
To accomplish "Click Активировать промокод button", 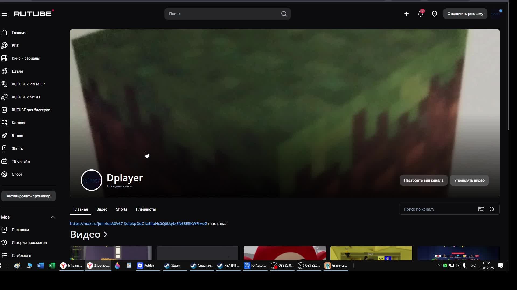I will pyautogui.click(x=29, y=196).
